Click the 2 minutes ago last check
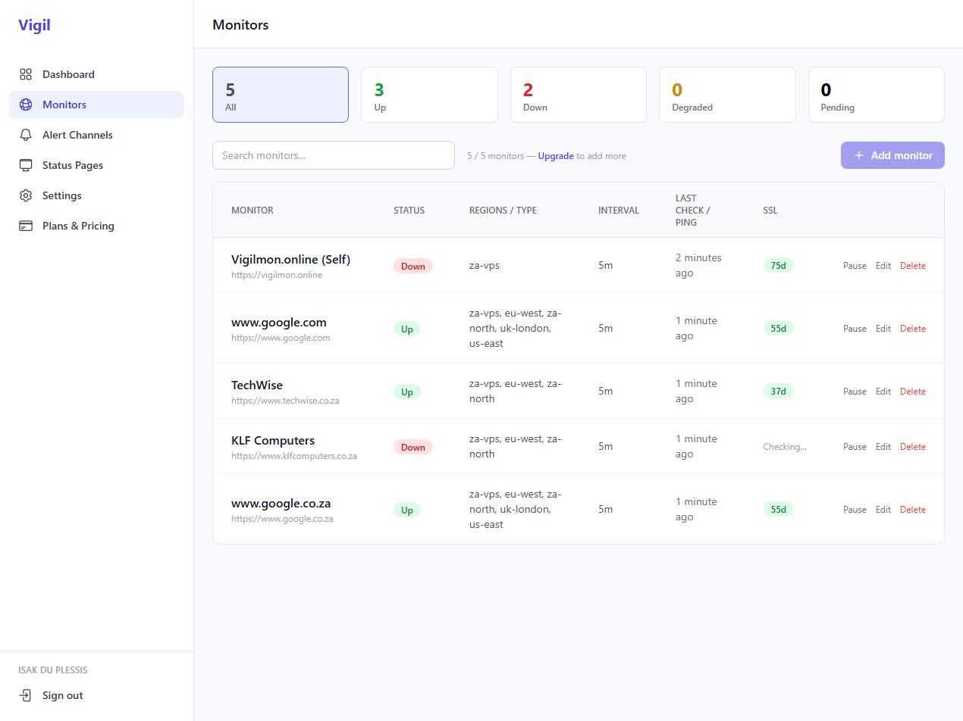The width and height of the screenshot is (963, 721). [x=698, y=265]
